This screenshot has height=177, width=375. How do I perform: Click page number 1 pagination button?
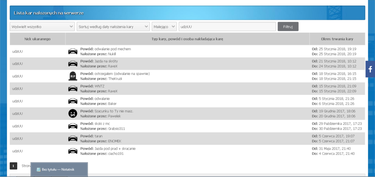13,166
